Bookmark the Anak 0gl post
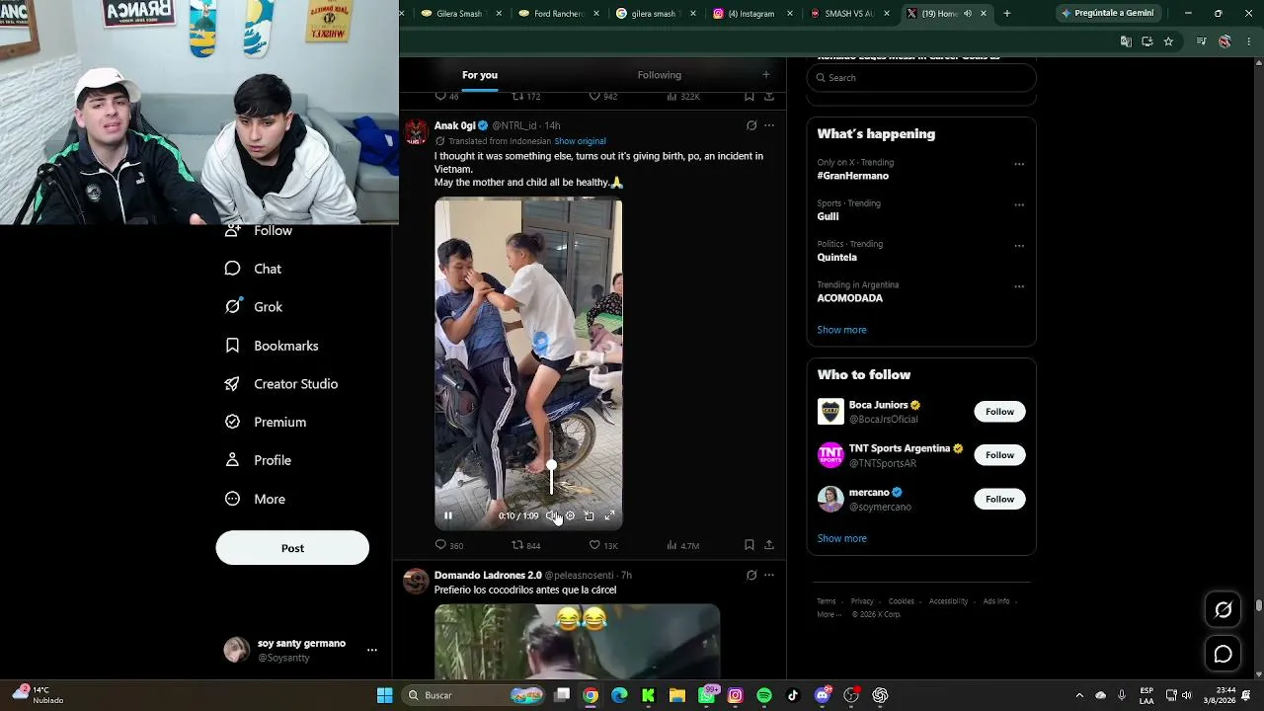Screen dimensions: 1264x711 tap(750, 545)
